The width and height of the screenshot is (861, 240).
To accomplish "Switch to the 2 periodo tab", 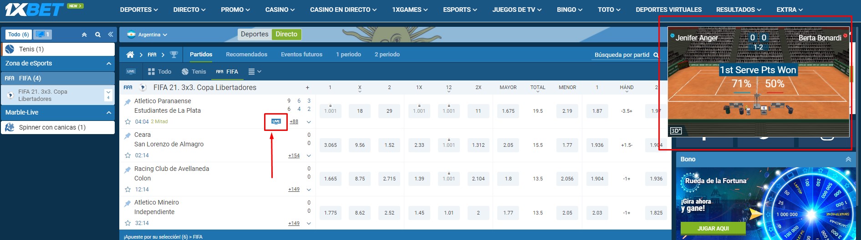I will pyautogui.click(x=387, y=55).
